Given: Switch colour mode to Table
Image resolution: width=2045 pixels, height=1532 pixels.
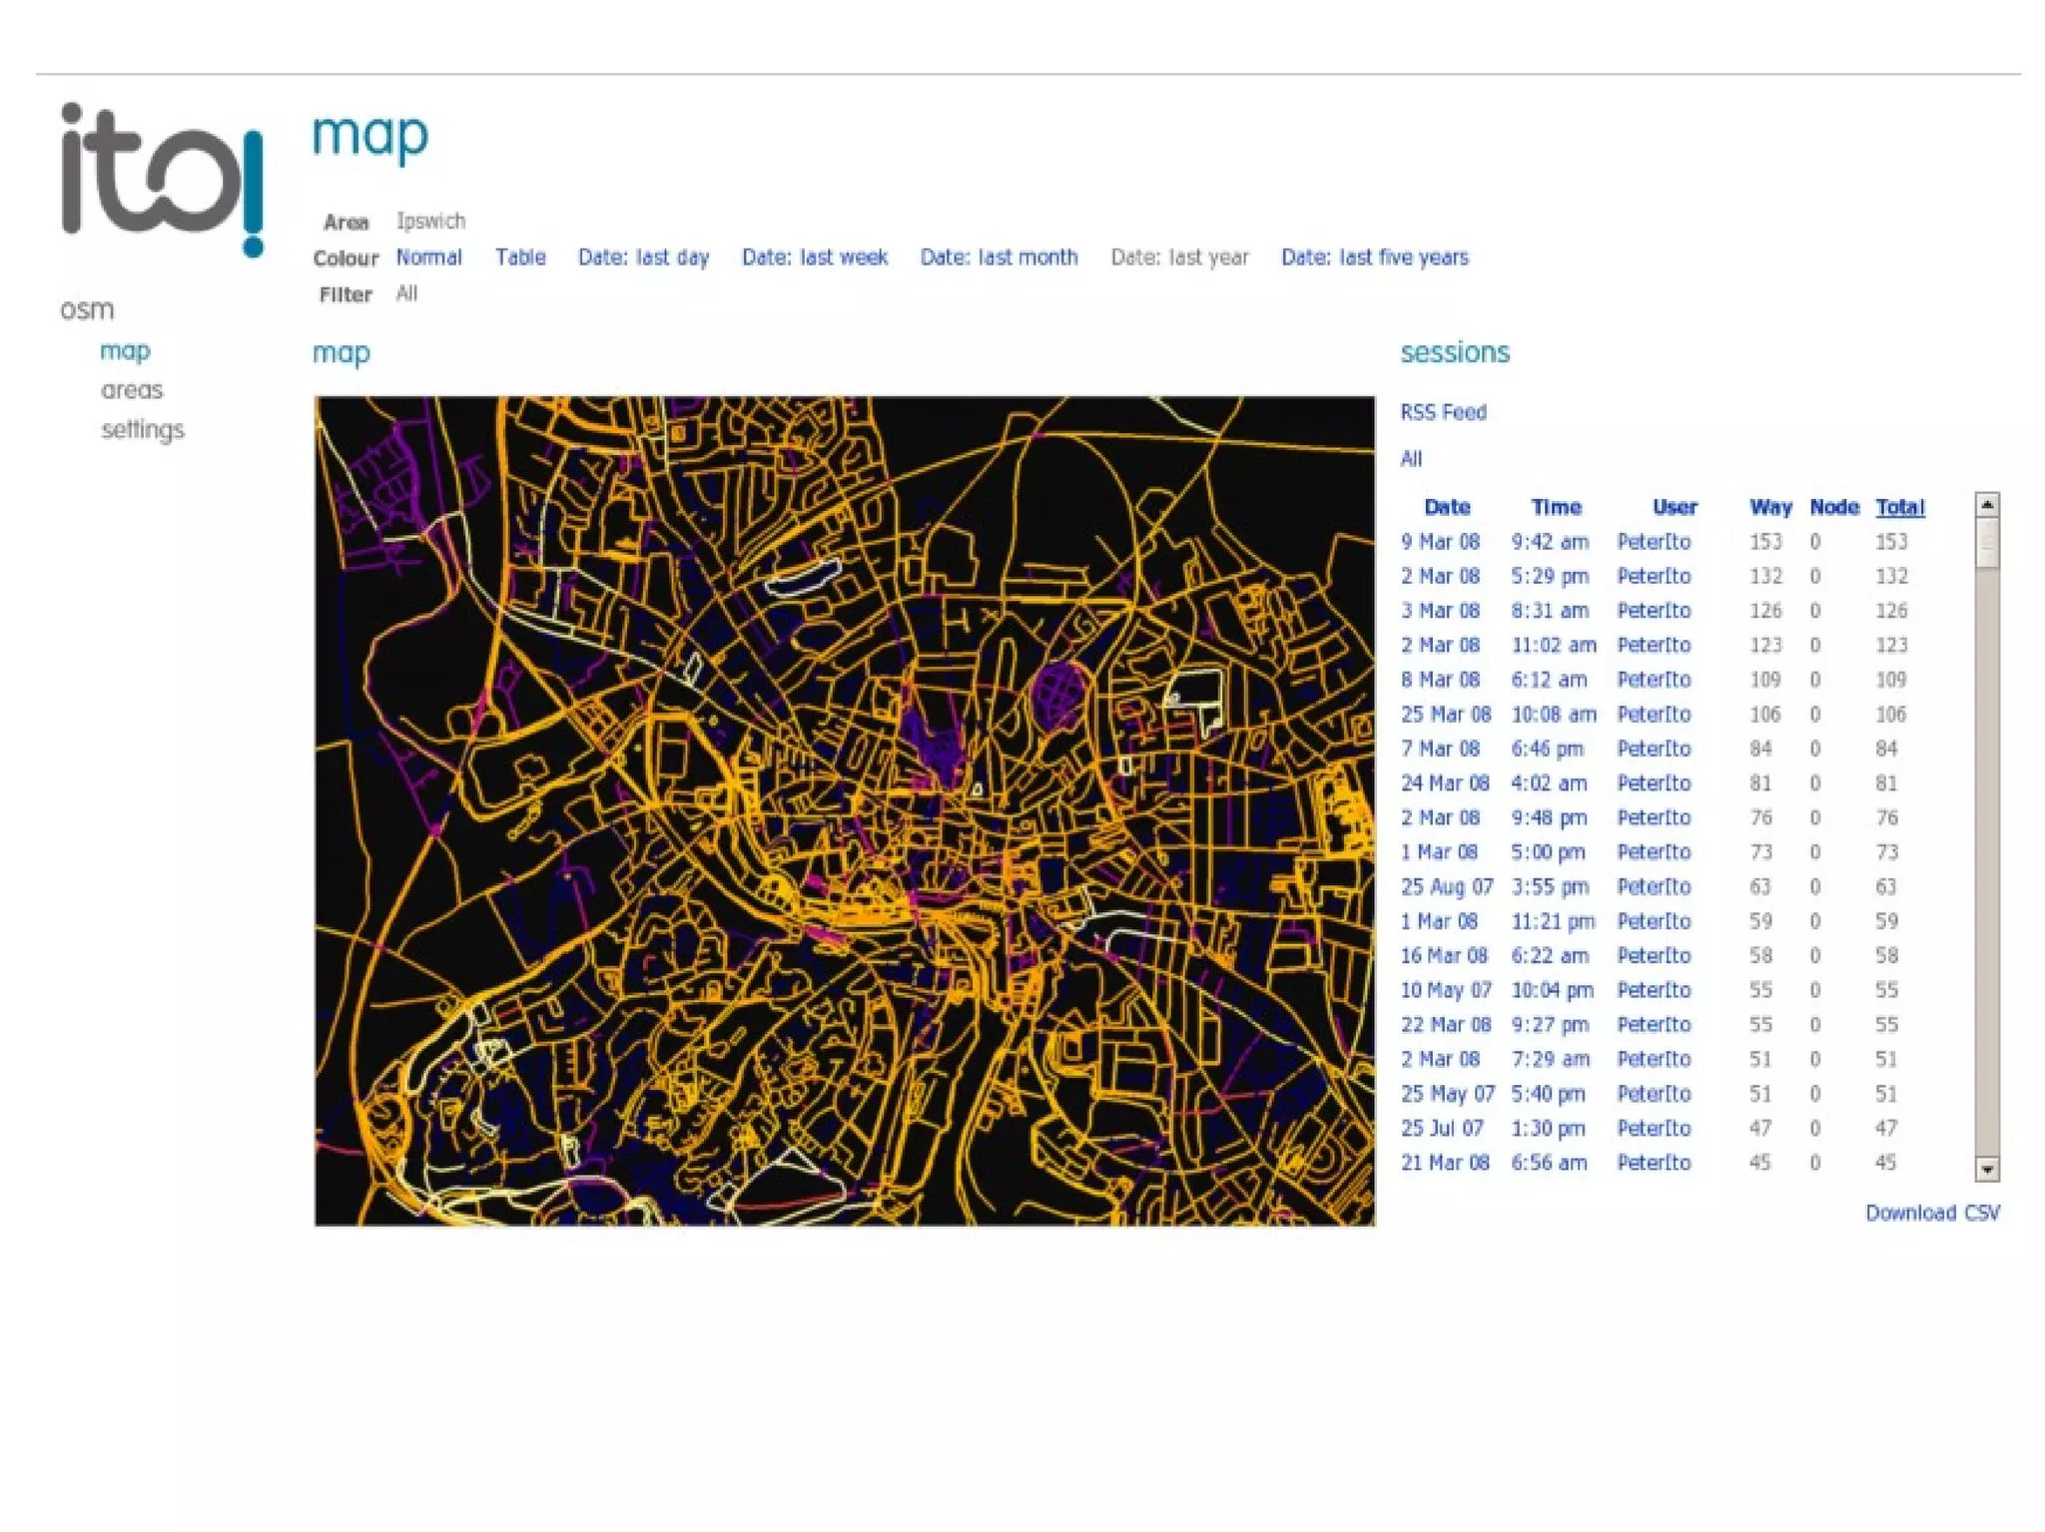Looking at the screenshot, I should [520, 257].
